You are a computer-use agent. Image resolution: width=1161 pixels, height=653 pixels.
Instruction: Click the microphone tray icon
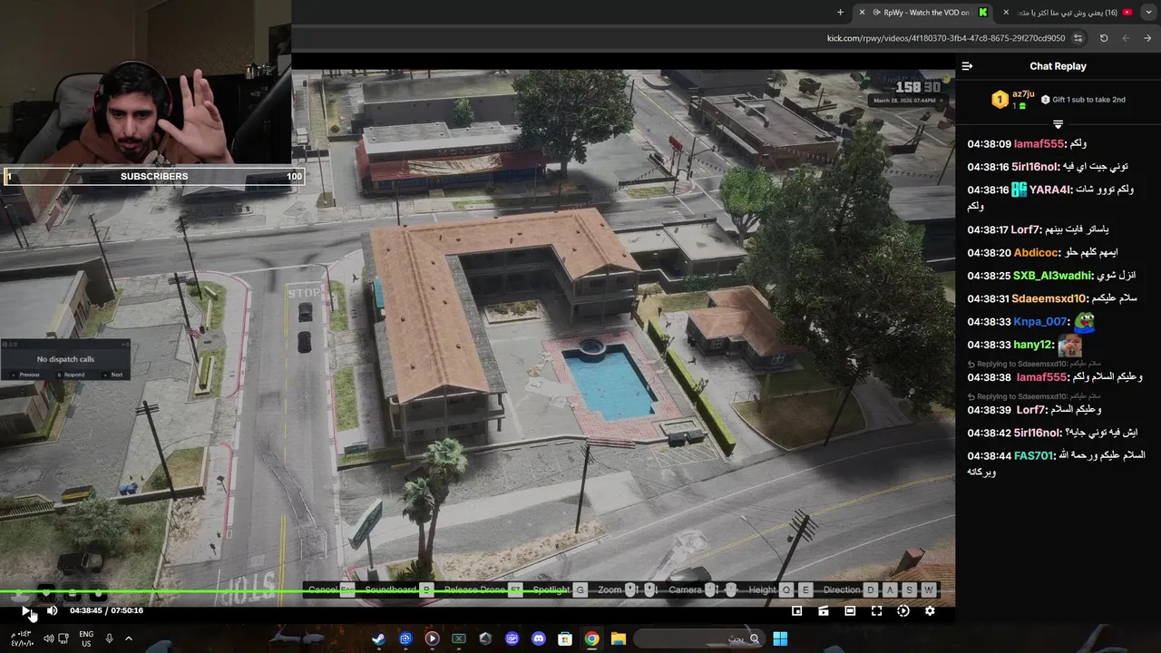(109, 638)
